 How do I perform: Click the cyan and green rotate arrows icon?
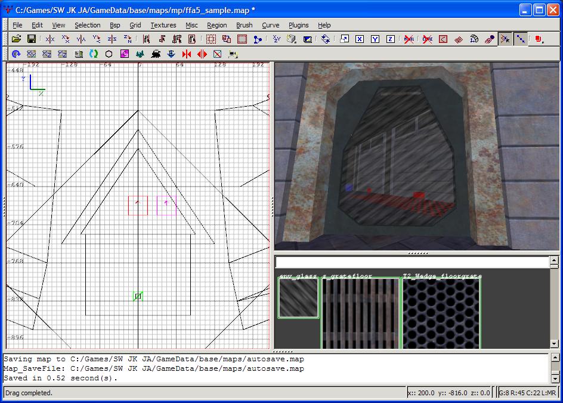pos(94,54)
